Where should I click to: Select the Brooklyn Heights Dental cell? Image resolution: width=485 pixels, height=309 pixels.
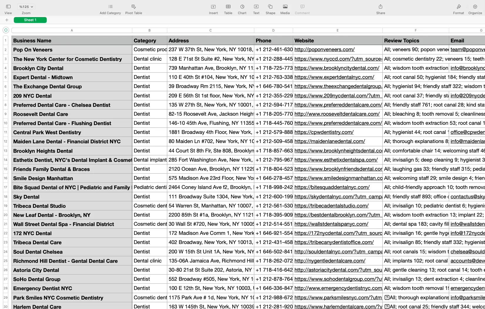72,151
